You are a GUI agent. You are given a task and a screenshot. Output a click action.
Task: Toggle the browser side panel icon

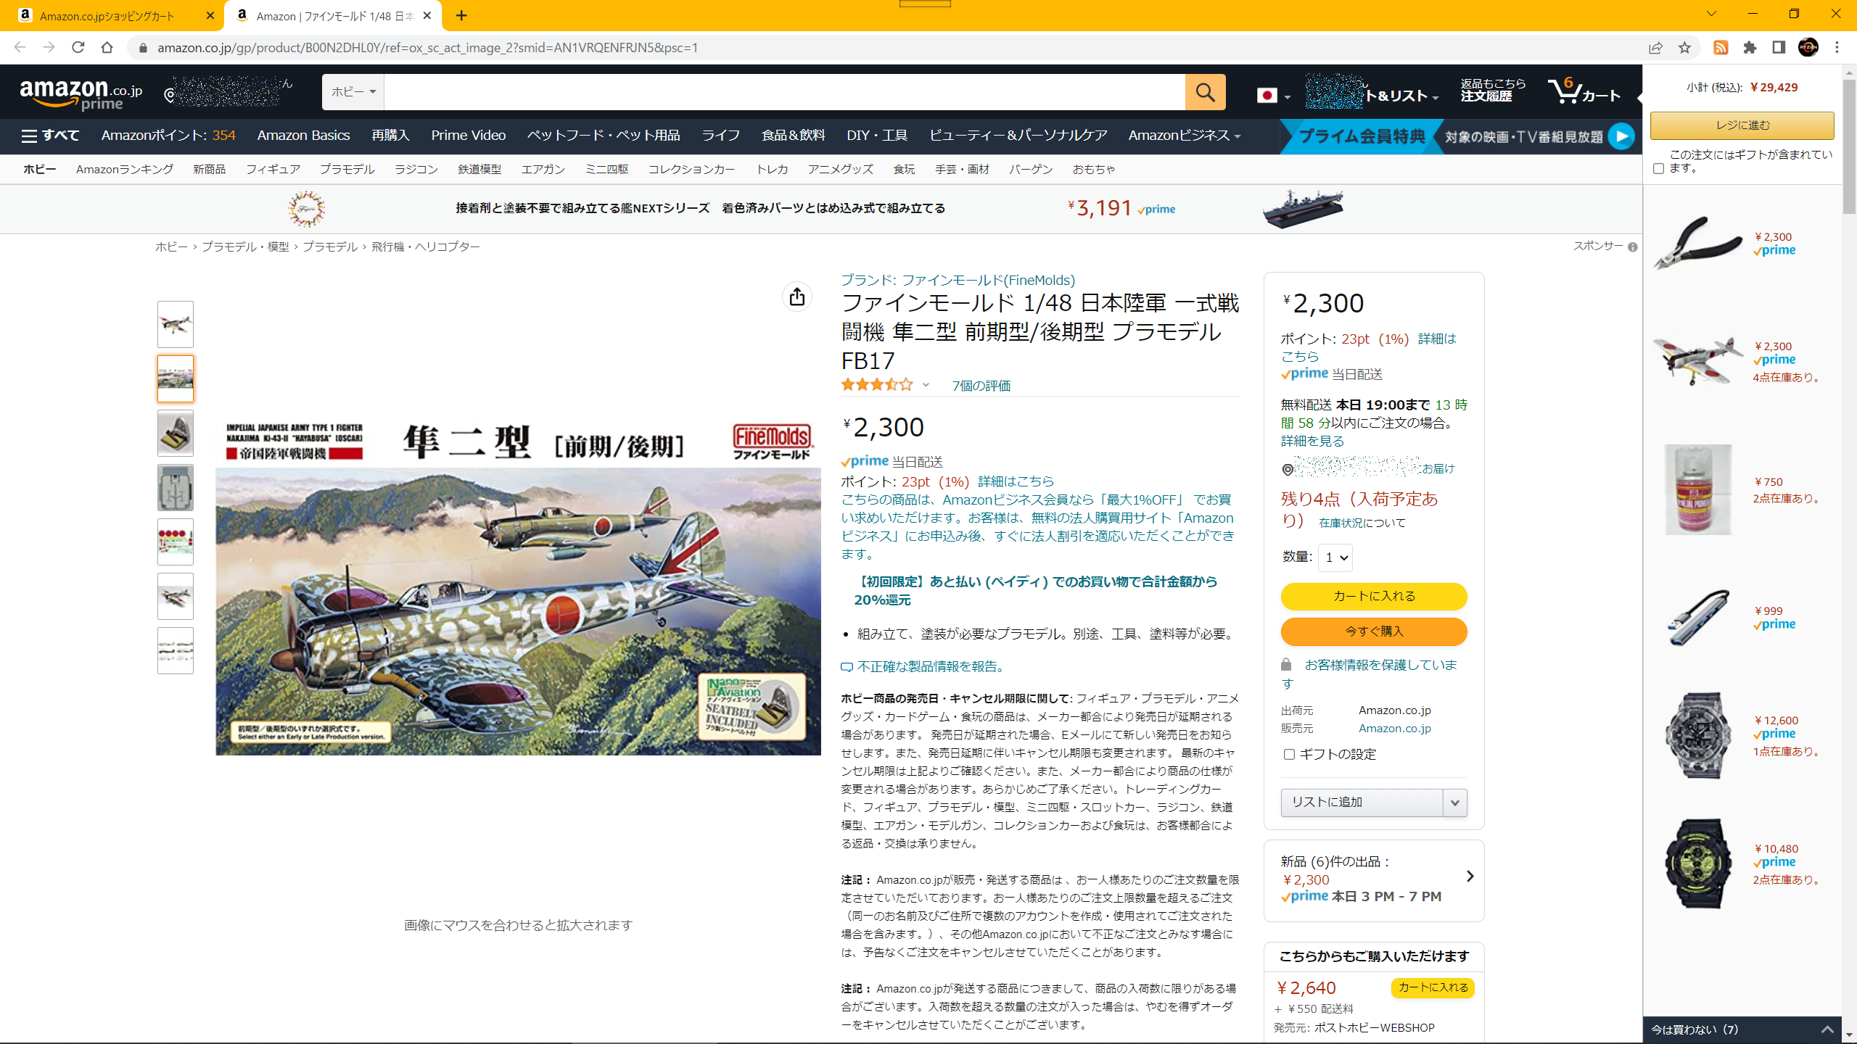1779,48
